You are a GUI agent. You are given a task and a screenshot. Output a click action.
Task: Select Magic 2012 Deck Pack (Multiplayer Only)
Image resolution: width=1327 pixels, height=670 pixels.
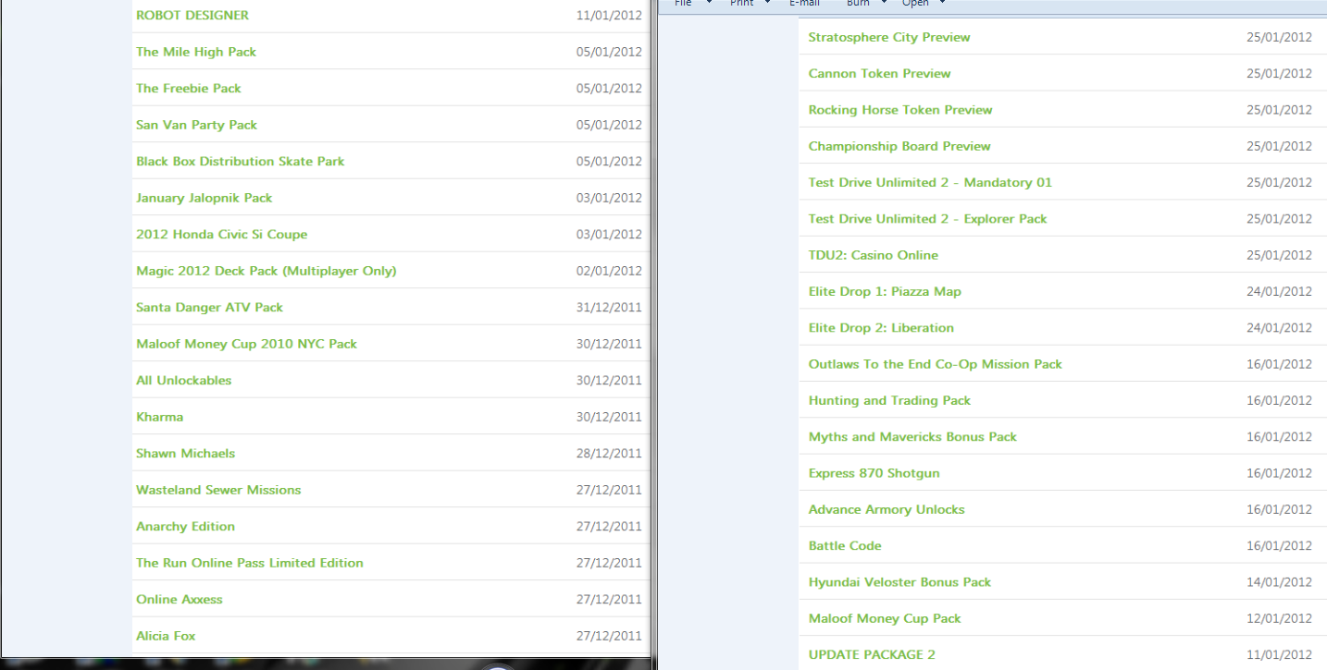pos(267,271)
